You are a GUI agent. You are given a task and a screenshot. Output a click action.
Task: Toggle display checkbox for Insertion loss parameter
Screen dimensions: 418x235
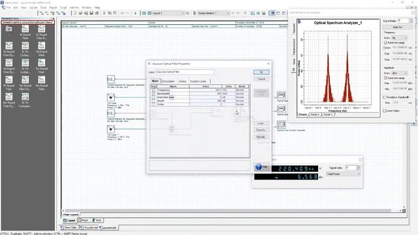coord(153,97)
